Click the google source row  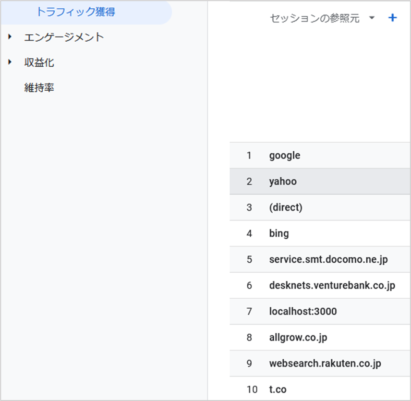click(320, 156)
